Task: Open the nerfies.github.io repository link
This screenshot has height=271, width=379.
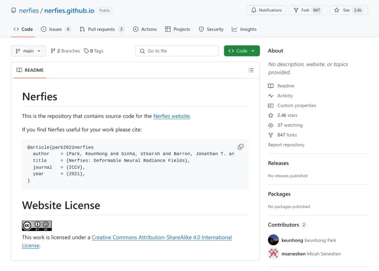Action: click(69, 11)
